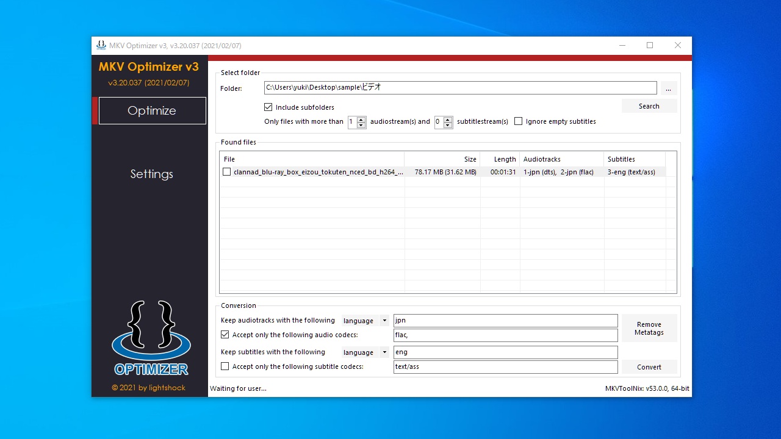Click the audio codecs field containing flac,
Viewport: 781px width, 439px height.
point(506,335)
